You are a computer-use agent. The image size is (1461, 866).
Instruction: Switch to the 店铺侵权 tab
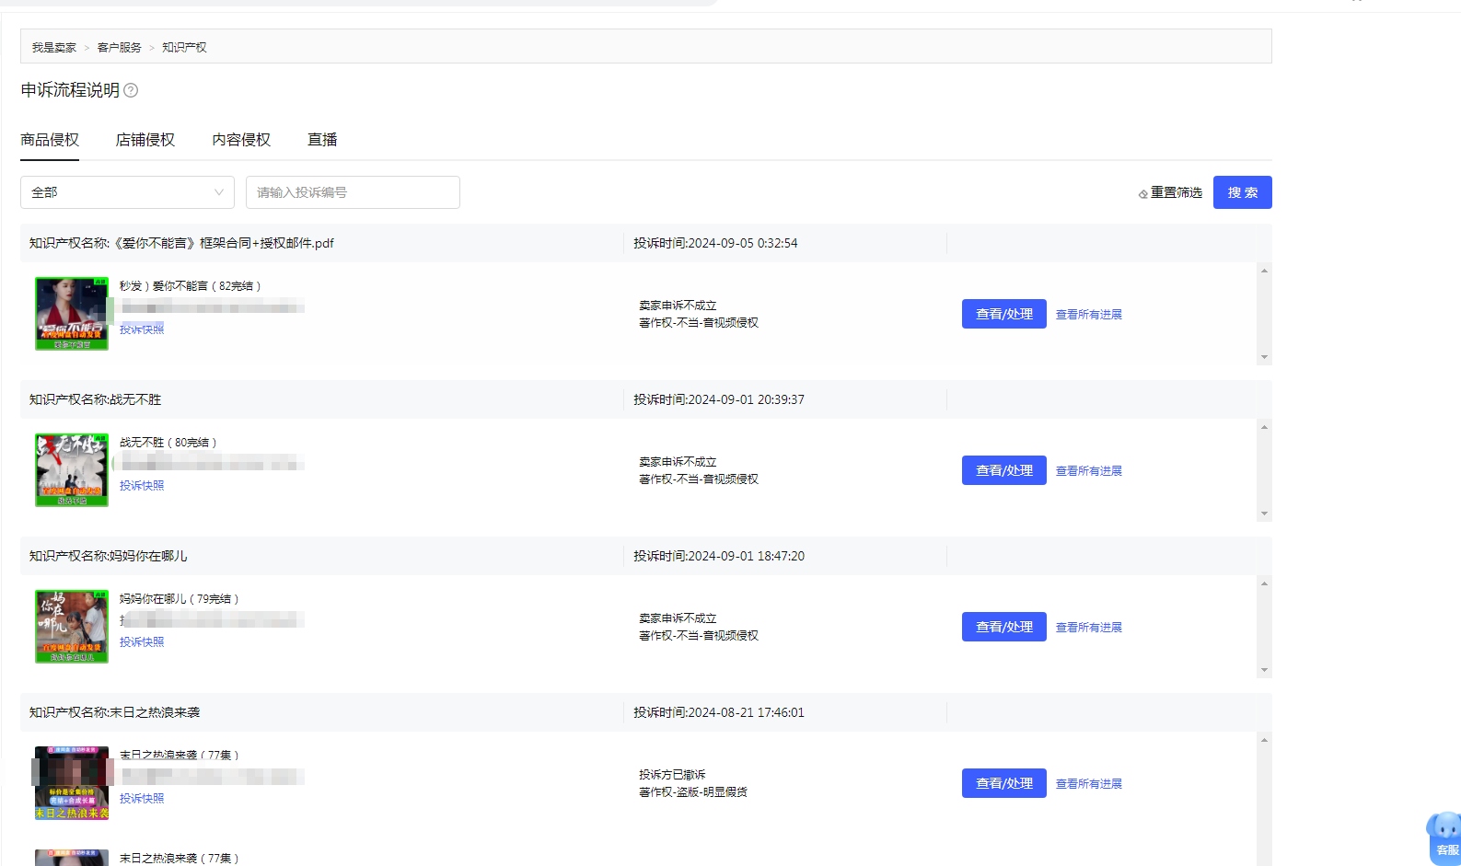[145, 140]
